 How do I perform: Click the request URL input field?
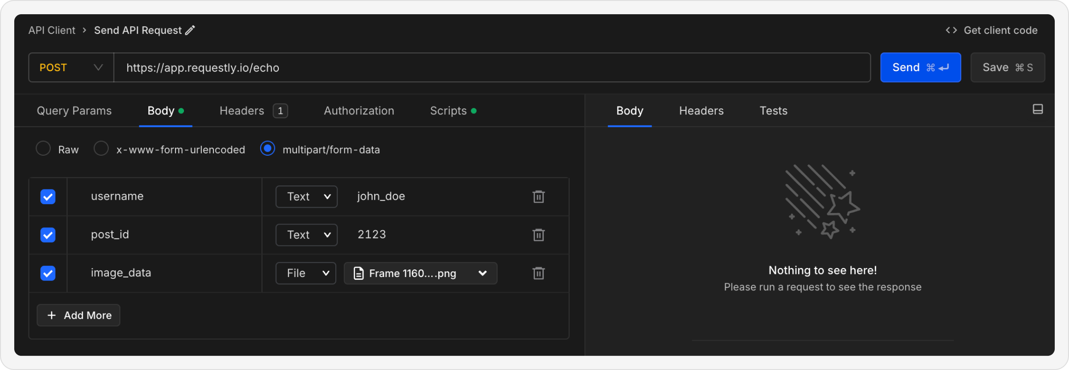tap(492, 68)
